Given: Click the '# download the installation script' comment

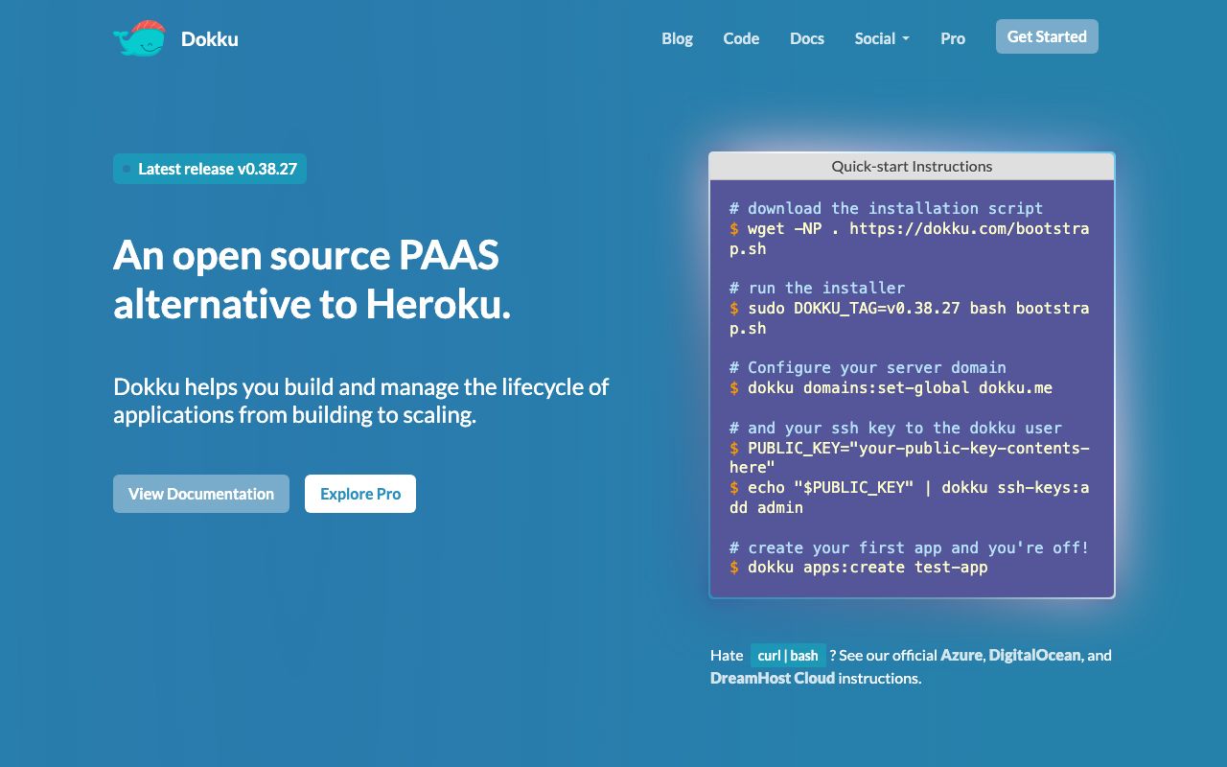Looking at the screenshot, I should point(886,209).
